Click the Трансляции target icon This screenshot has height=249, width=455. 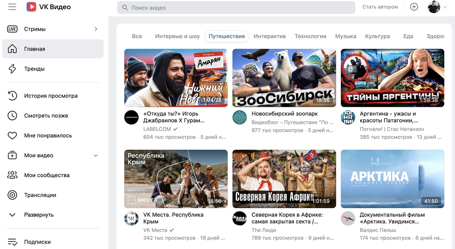(x=13, y=195)
